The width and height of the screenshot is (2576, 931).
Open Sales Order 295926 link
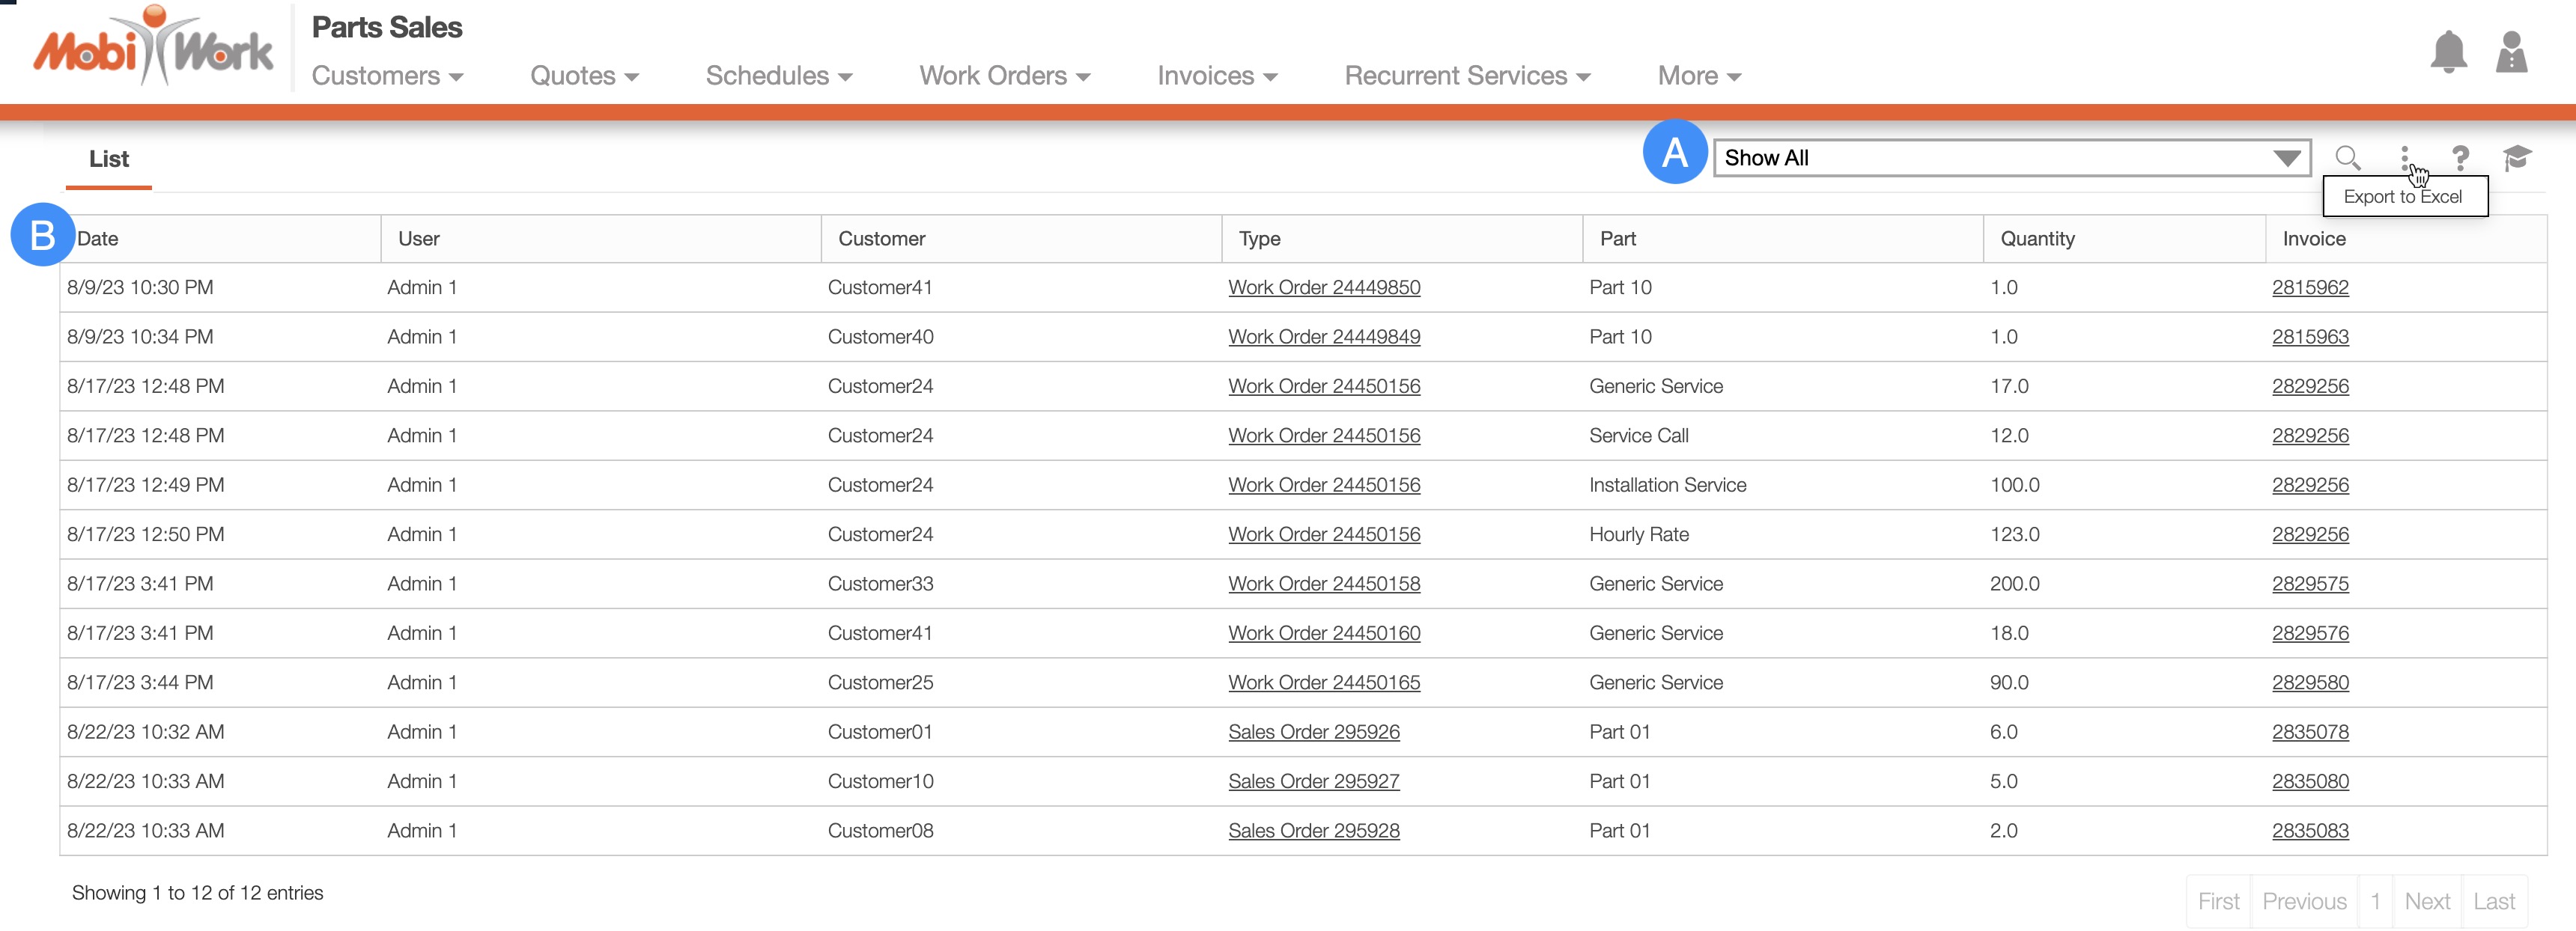coord(1313,732)
